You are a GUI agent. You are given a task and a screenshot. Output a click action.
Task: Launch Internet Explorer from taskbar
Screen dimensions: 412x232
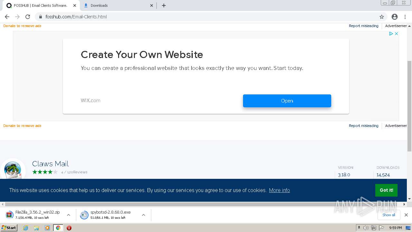[26, 228]
